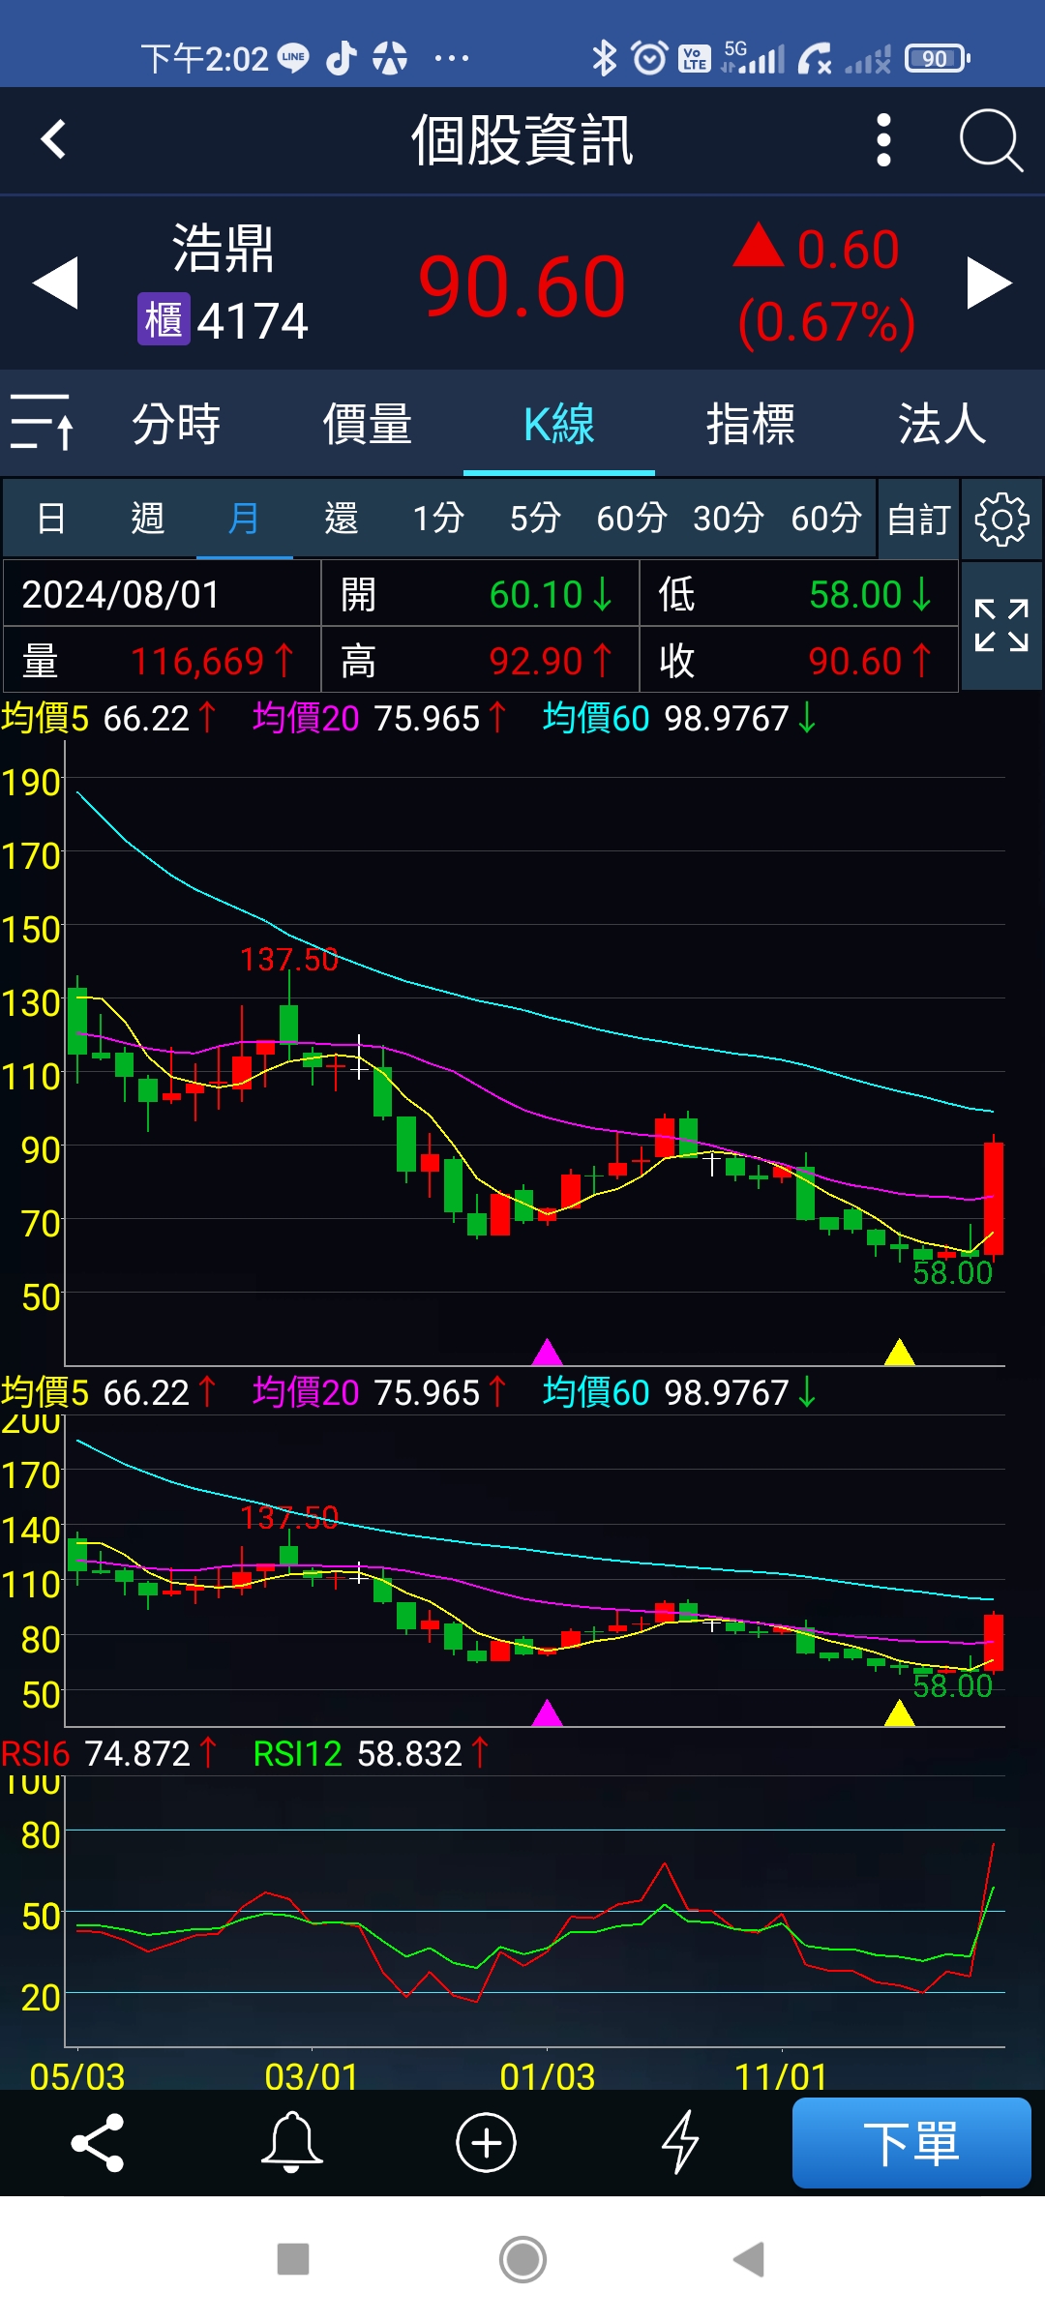
Task: Select the weekly 週 period
Action: pyautogui.click(x=147, y=519)
